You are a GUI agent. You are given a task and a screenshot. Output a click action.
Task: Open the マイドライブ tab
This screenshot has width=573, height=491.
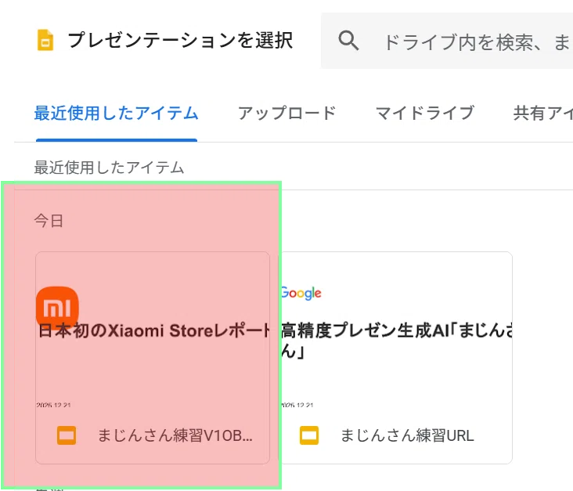pos(424,113)
